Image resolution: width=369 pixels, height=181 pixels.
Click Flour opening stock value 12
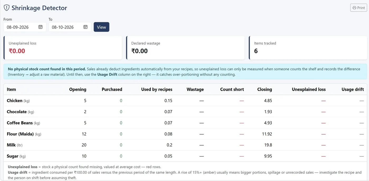[x=84, y=134]
